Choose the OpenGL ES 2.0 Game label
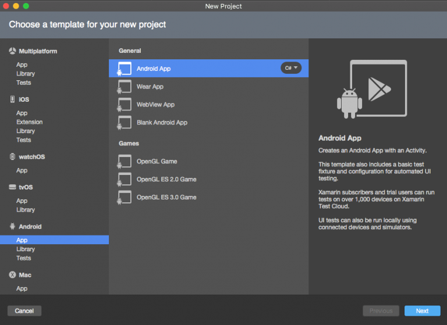Image resolution: width=447 pixels, height=325 pixels. coord(166,179)
